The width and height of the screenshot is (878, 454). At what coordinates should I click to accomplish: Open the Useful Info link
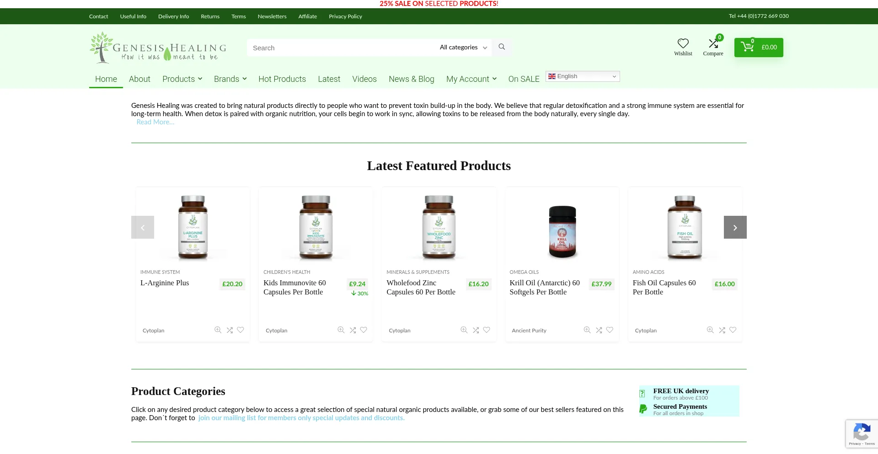pos(133,16)
